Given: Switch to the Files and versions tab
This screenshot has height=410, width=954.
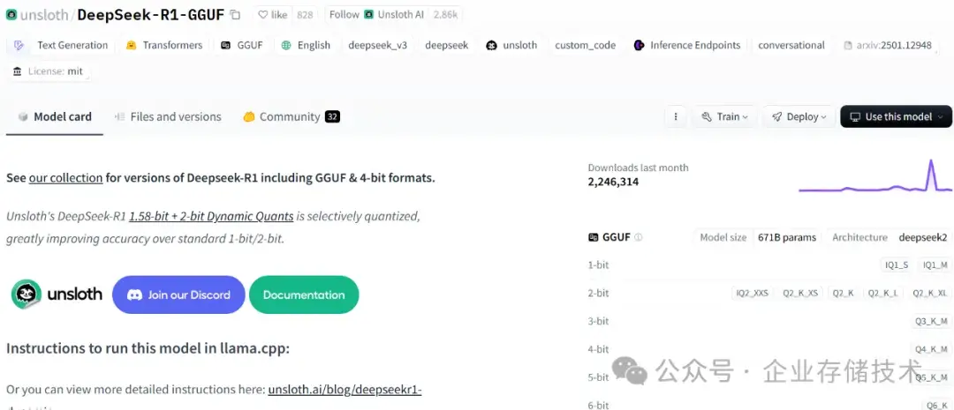Looking at the screenshot, I should (x=168, y=116).
